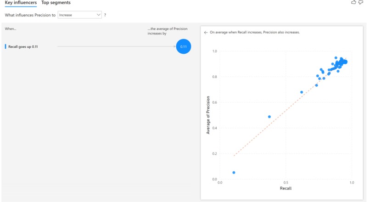Click the back arrow above the scatter chart
This screenshot has height=202, width=370.
coord(206,33)
